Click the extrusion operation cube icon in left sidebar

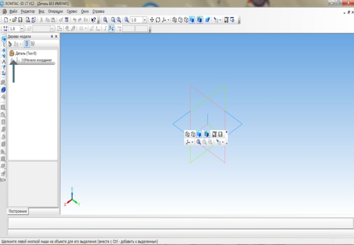3,90
